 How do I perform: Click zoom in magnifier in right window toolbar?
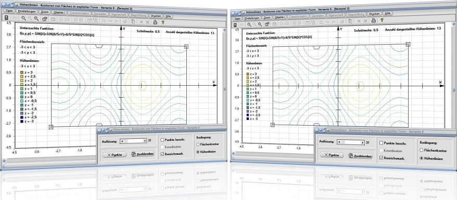[x=260, y=24]
